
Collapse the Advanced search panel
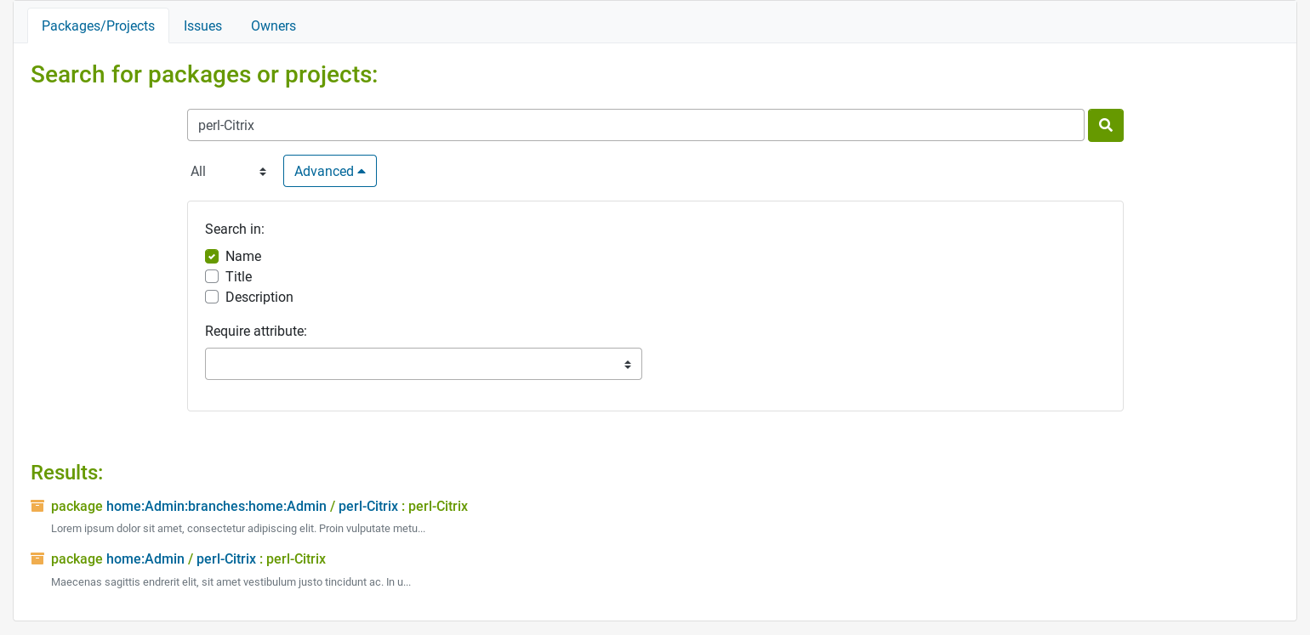click(x=330, y=171)
